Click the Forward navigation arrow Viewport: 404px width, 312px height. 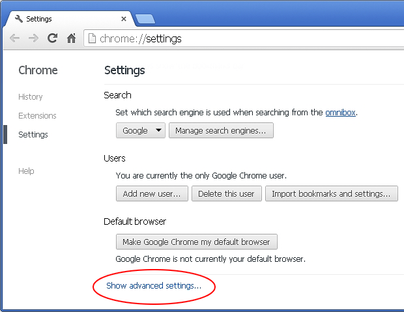(33, 38)
